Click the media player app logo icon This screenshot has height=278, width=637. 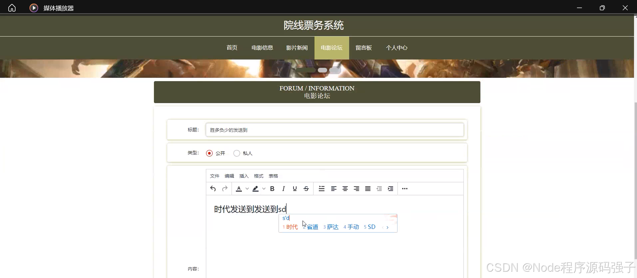pos(34,8)
